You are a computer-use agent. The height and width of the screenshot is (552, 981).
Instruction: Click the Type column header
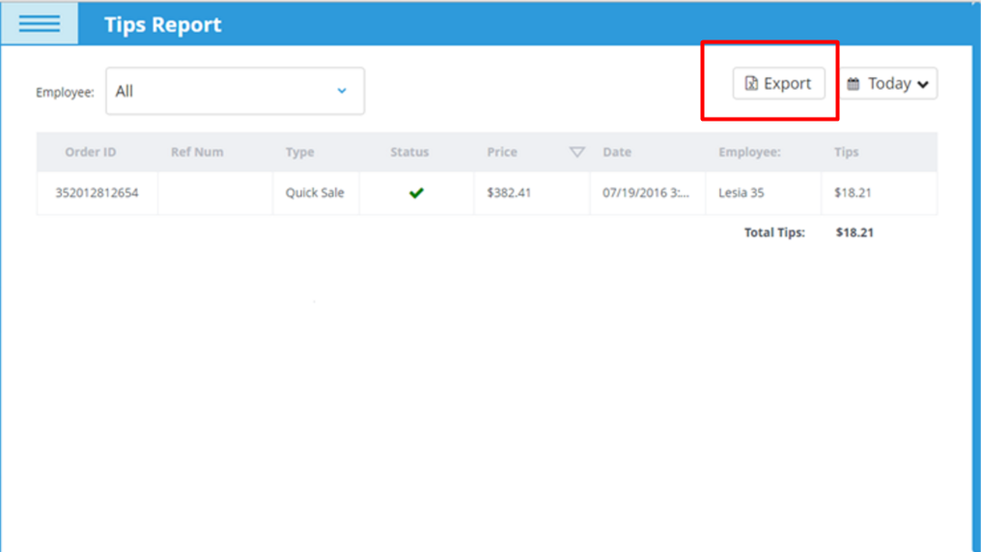click(299, 152)
